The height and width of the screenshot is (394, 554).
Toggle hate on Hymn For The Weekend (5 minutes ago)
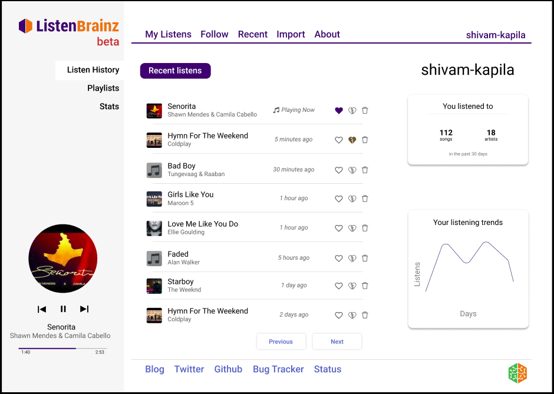tap(352, 140)
